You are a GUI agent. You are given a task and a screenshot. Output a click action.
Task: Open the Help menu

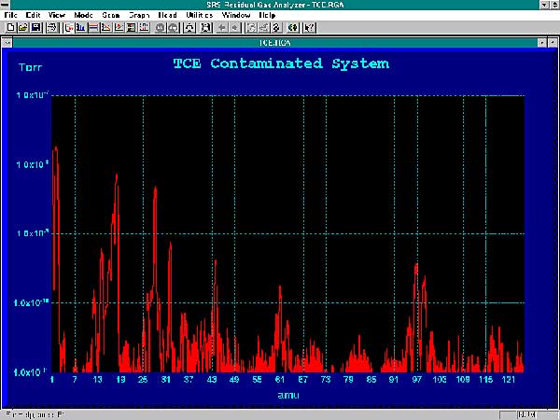pos(266,16)
